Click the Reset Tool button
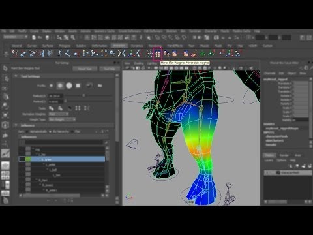The image size is (313, 235). [x=85, y=69]
